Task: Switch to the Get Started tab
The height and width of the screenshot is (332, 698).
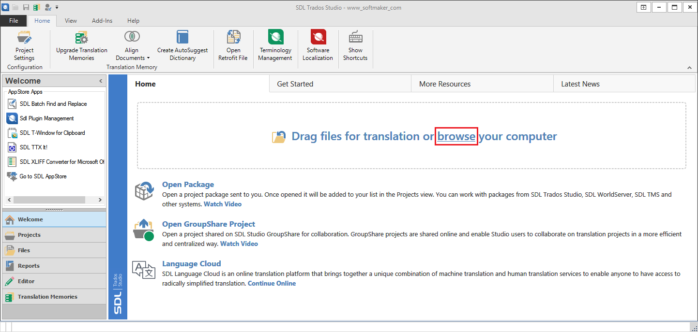Action: pos(340,84)
